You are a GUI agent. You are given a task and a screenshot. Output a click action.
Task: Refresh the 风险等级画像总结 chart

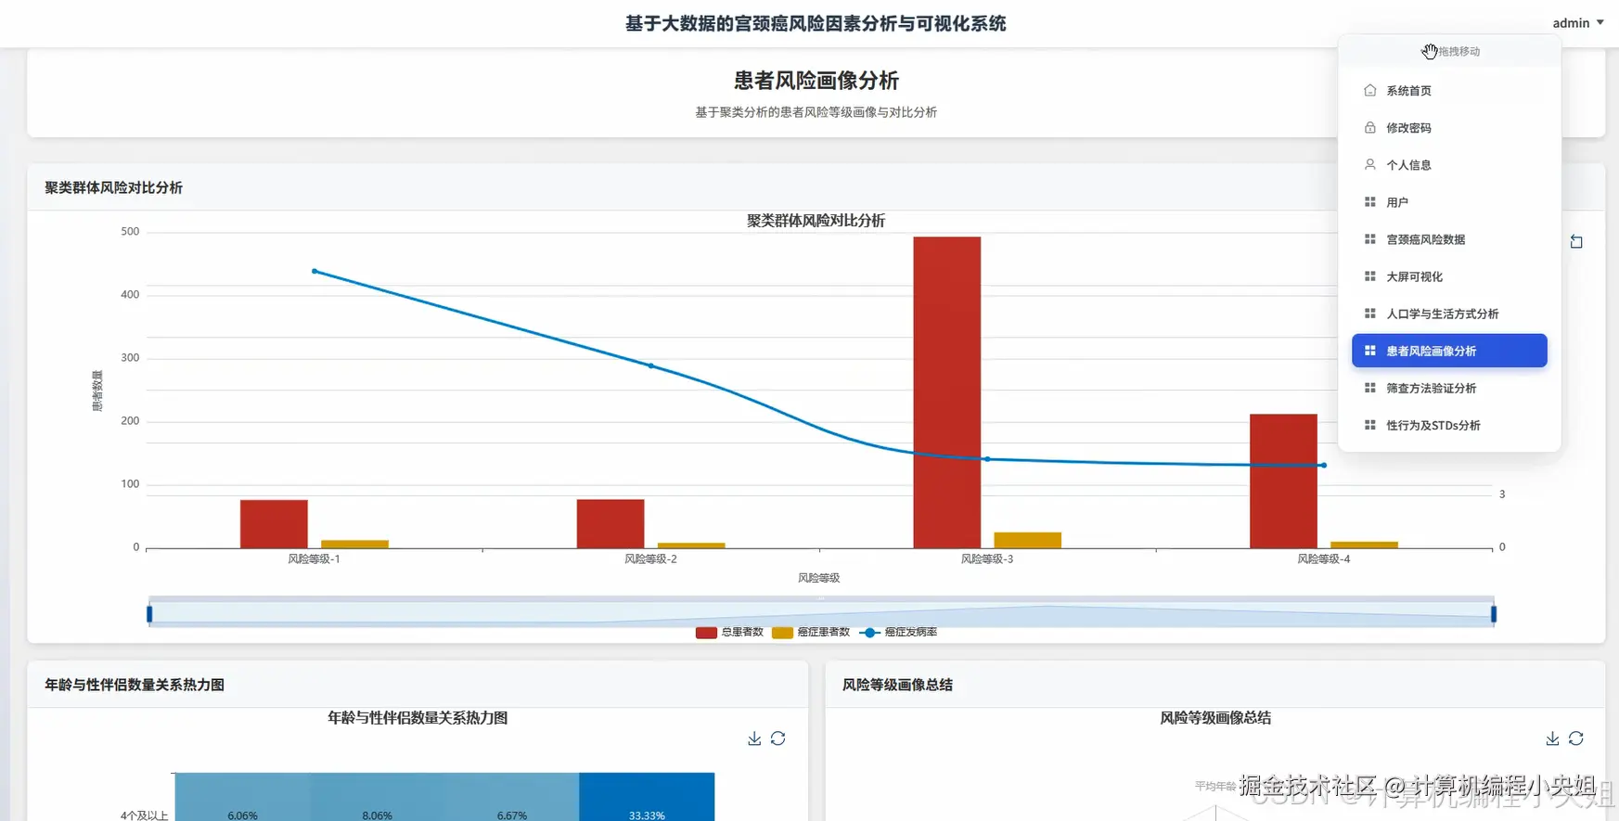[1576, 738]
